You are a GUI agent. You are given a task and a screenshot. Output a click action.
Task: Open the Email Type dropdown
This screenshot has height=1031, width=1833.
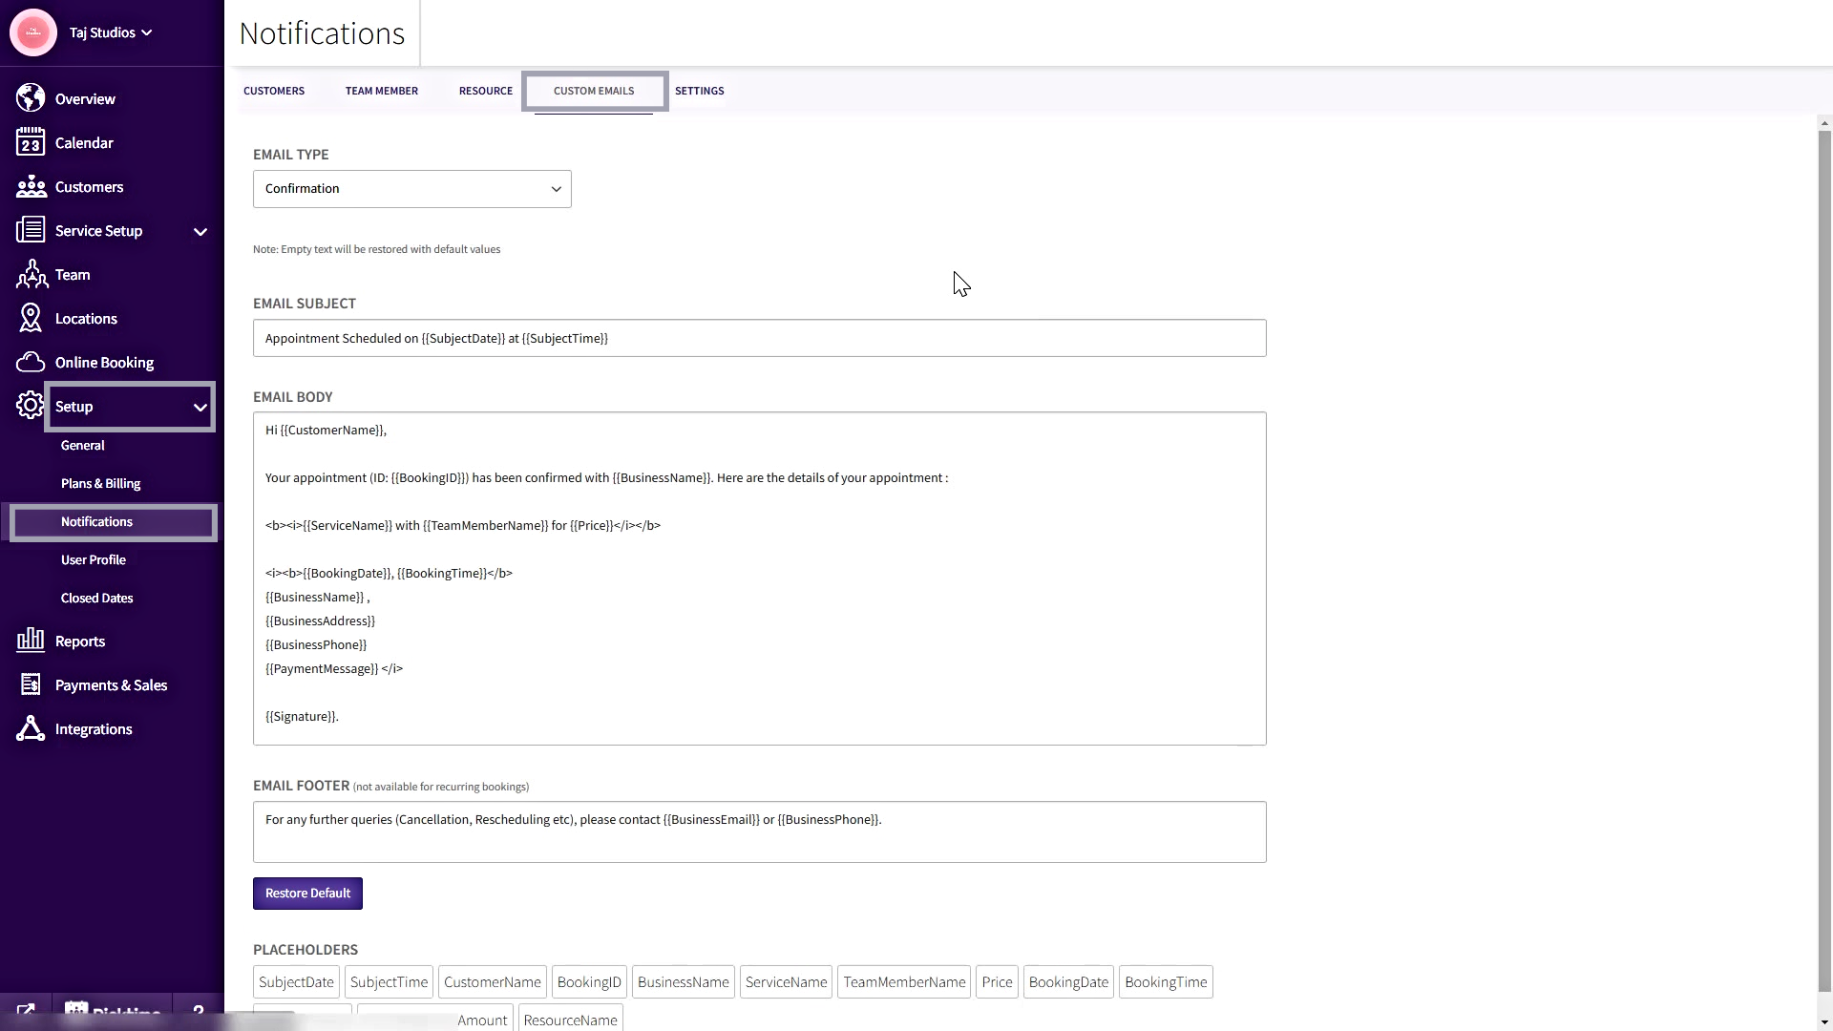411,189
